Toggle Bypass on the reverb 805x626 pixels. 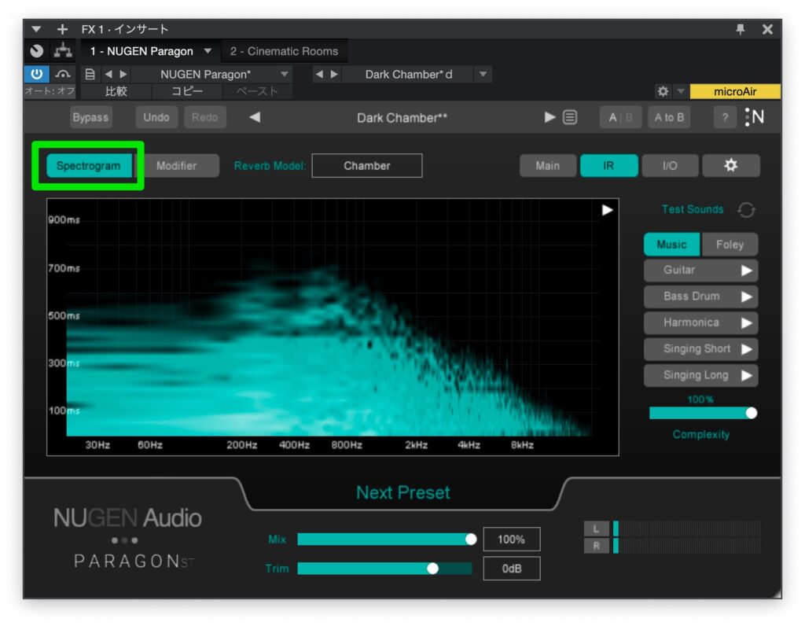coord(90,117)
